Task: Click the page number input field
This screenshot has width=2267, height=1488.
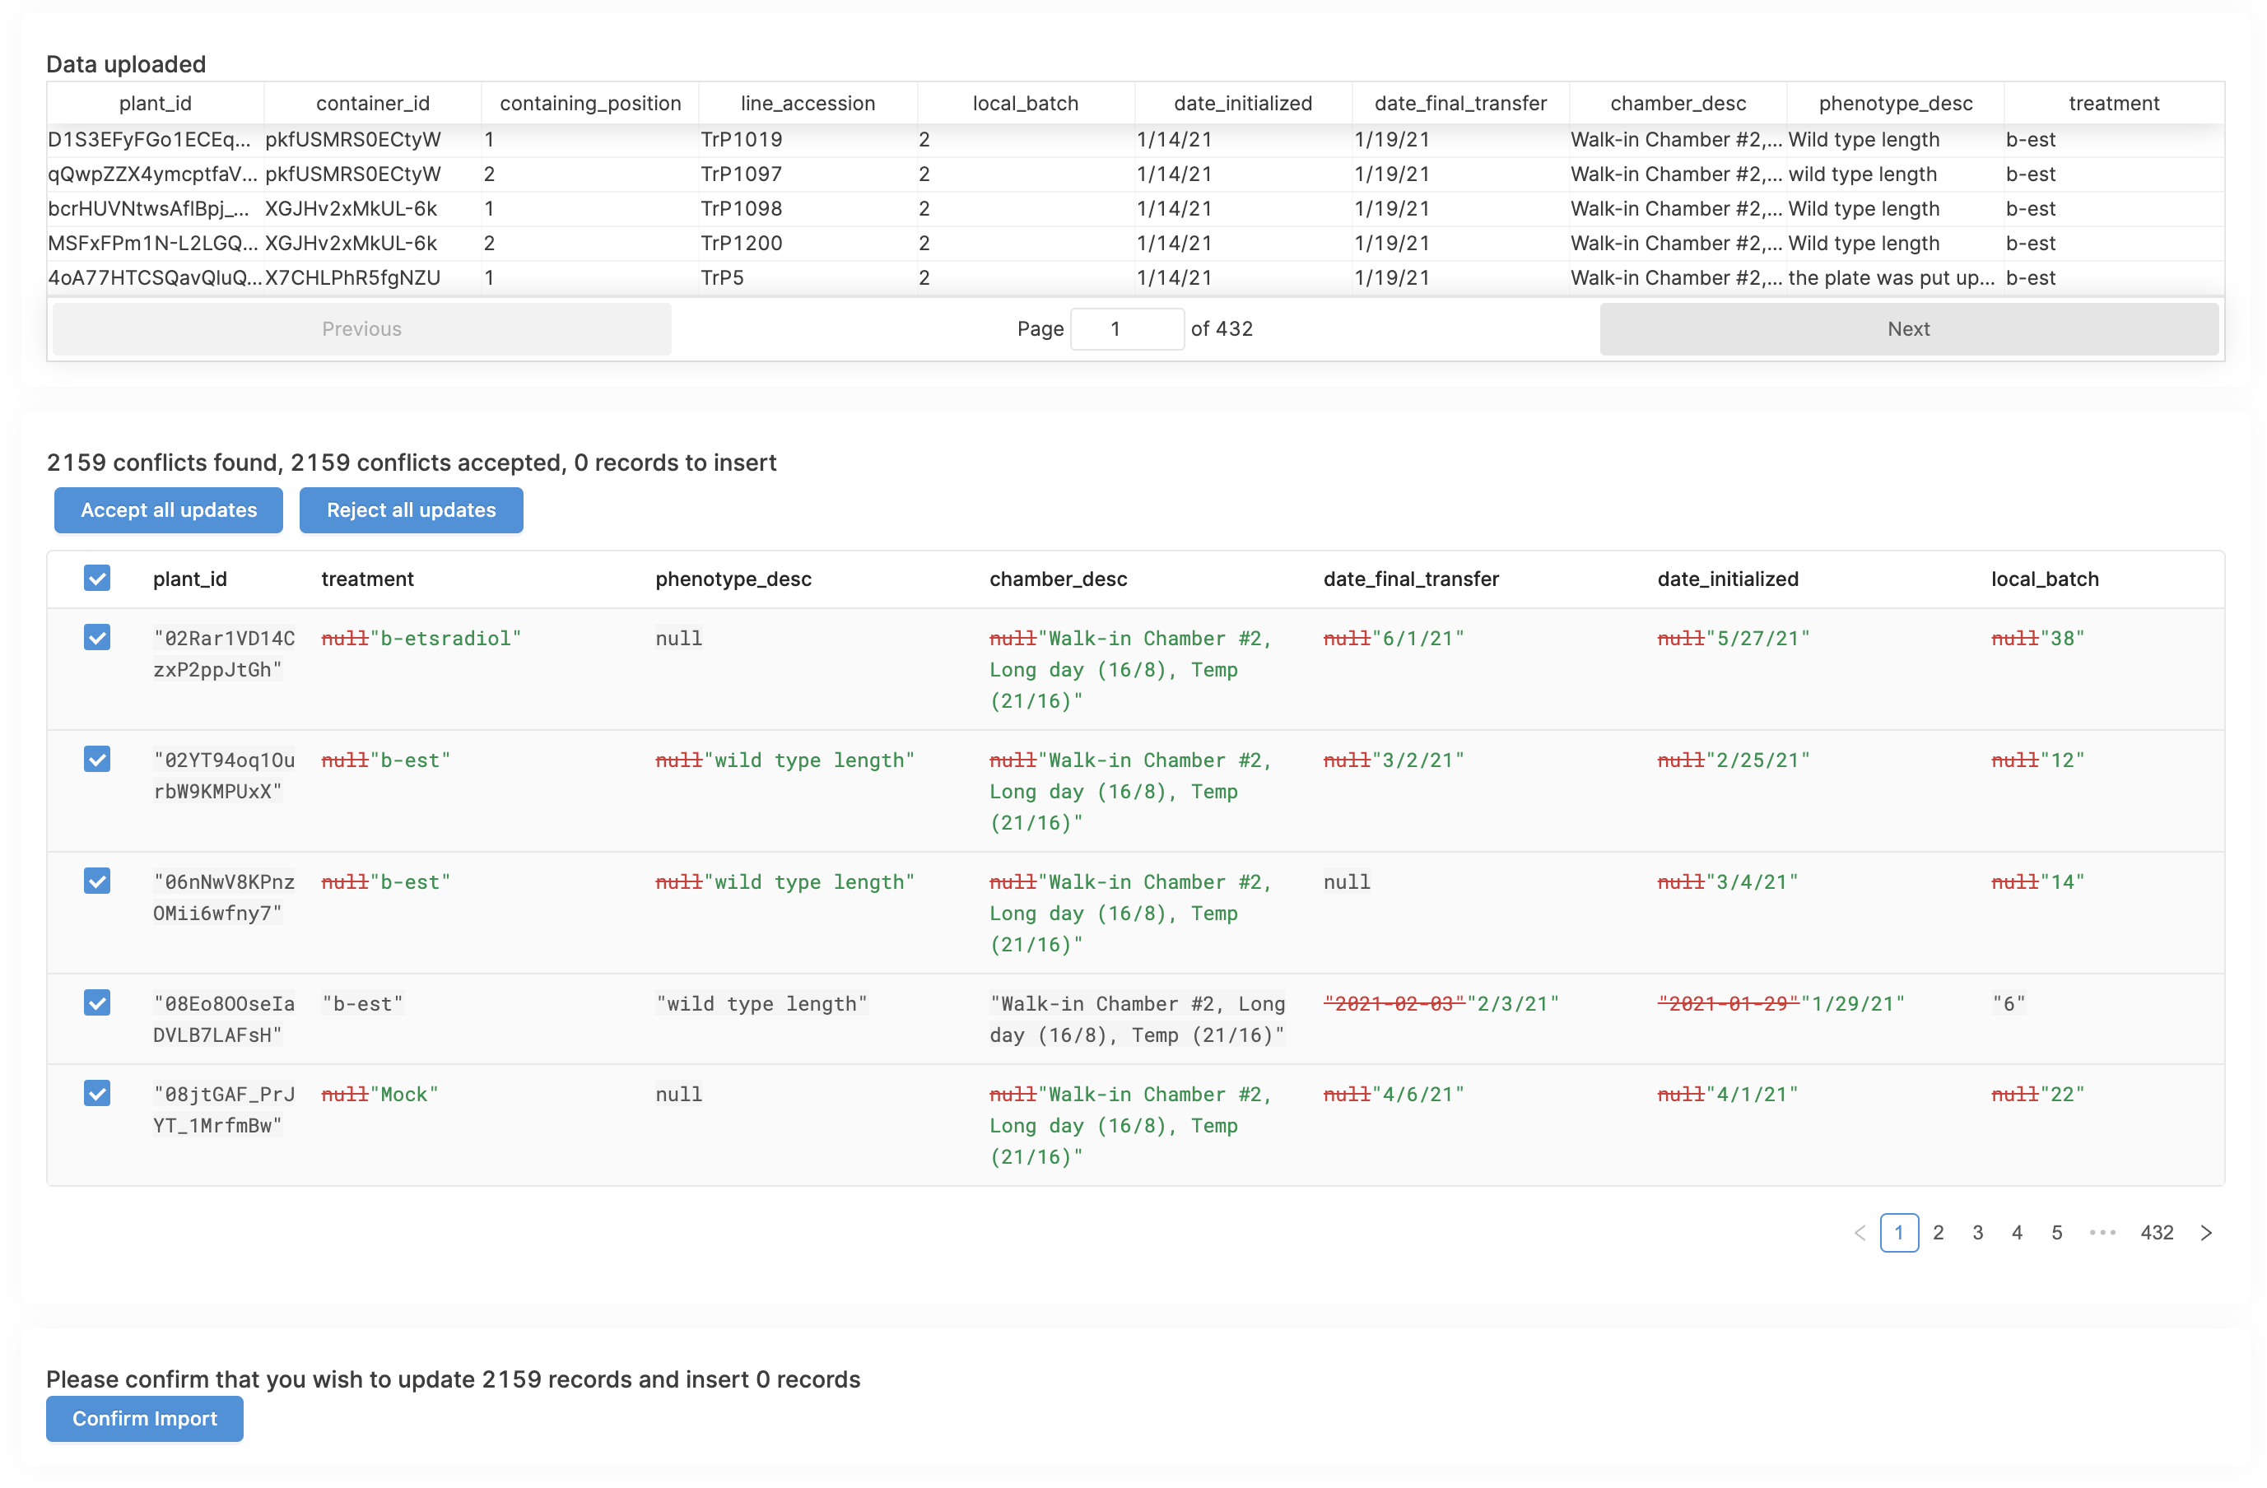Action: [1127, 328]
